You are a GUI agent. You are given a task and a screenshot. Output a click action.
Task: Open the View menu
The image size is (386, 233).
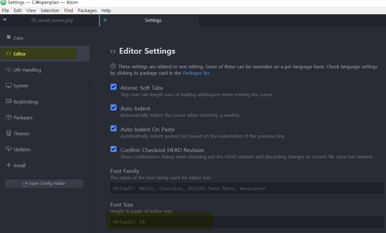(31, 10)
